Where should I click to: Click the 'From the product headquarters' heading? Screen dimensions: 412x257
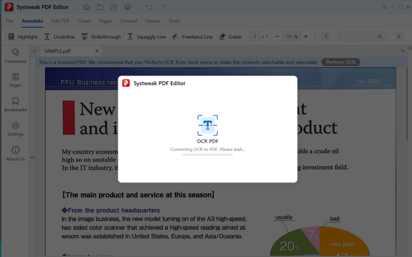[111, 210]
